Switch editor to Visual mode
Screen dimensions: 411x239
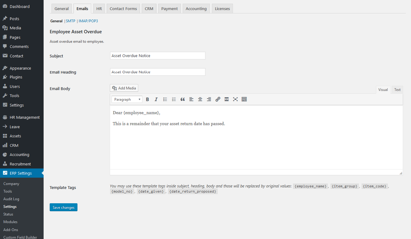[383, 89]
